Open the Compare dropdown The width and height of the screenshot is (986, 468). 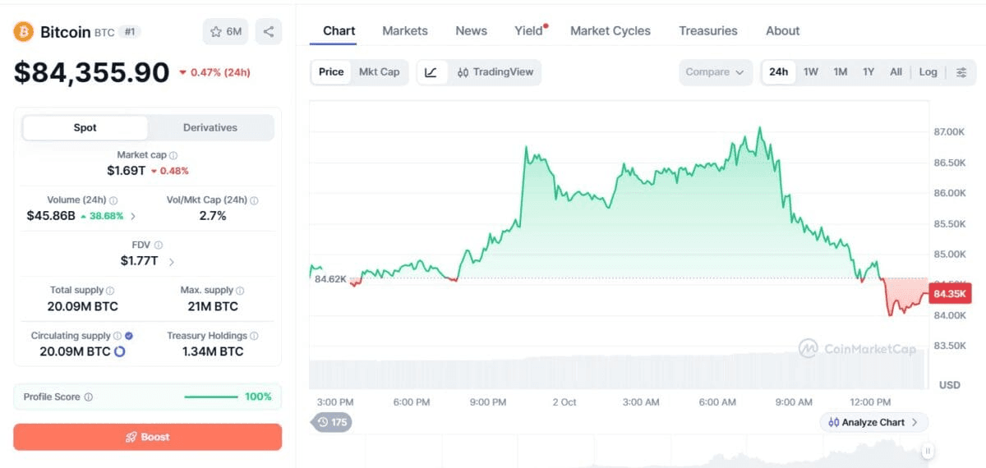click(715, 72)
